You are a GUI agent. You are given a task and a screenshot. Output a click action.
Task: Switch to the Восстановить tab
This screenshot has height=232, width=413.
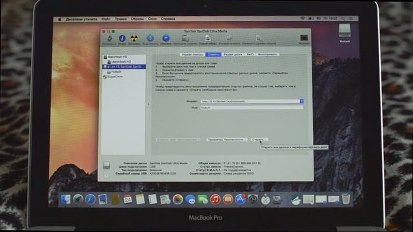click(x=267, y=54)
